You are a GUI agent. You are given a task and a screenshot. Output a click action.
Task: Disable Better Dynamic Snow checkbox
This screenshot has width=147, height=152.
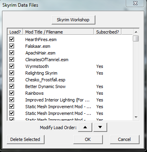pyautogui.click(x=11, y=86)
